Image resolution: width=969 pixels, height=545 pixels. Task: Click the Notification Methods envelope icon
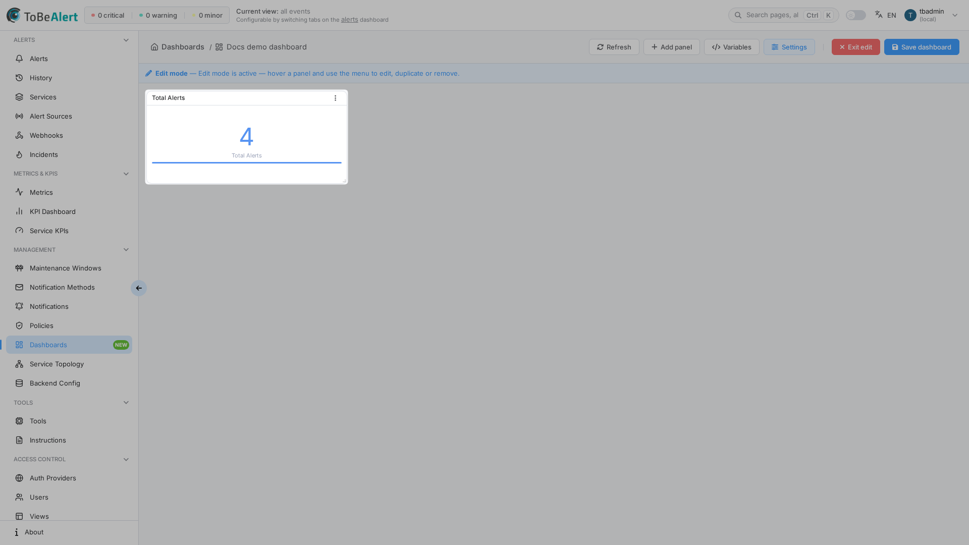coord(19,287)
